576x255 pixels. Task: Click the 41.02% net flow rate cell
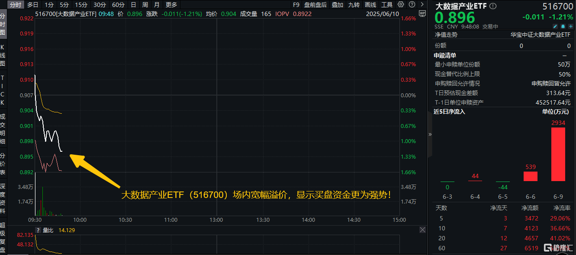[560, 238]
